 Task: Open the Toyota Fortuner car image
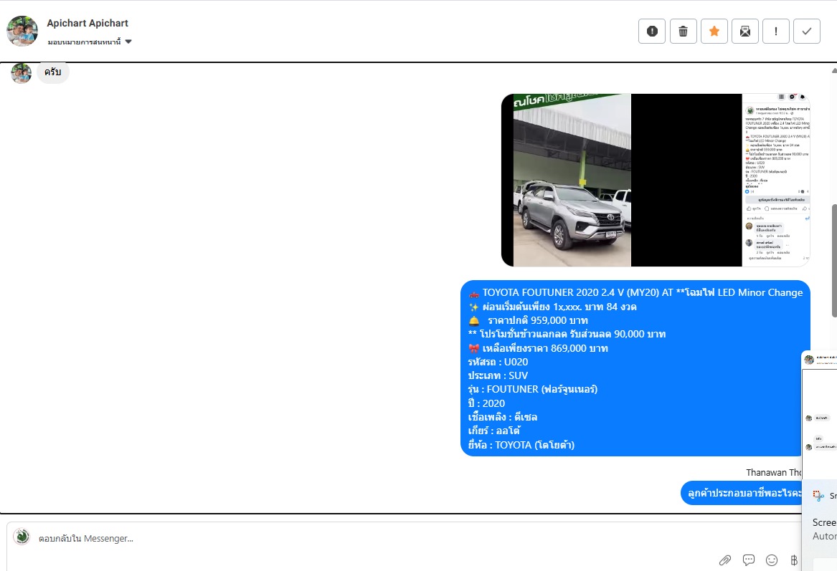[x=572, y=181]
